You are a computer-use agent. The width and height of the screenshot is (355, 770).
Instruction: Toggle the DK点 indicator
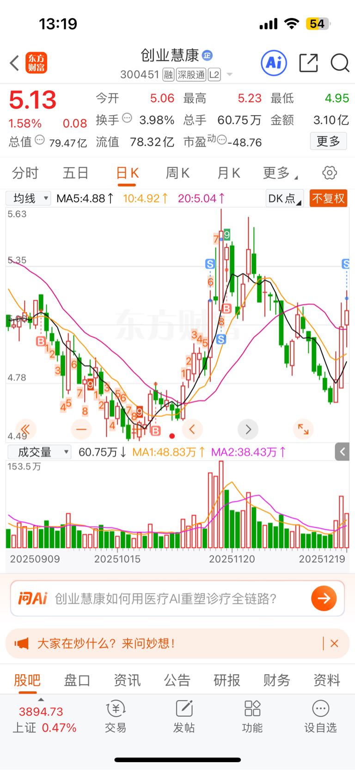pos(285,199)
